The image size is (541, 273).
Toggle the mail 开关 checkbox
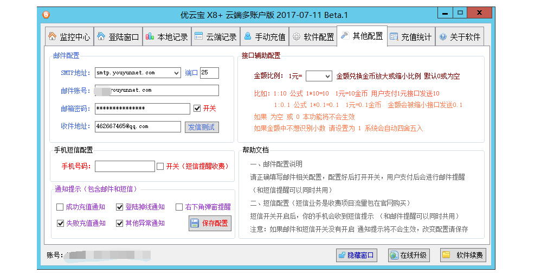(197, 109)
